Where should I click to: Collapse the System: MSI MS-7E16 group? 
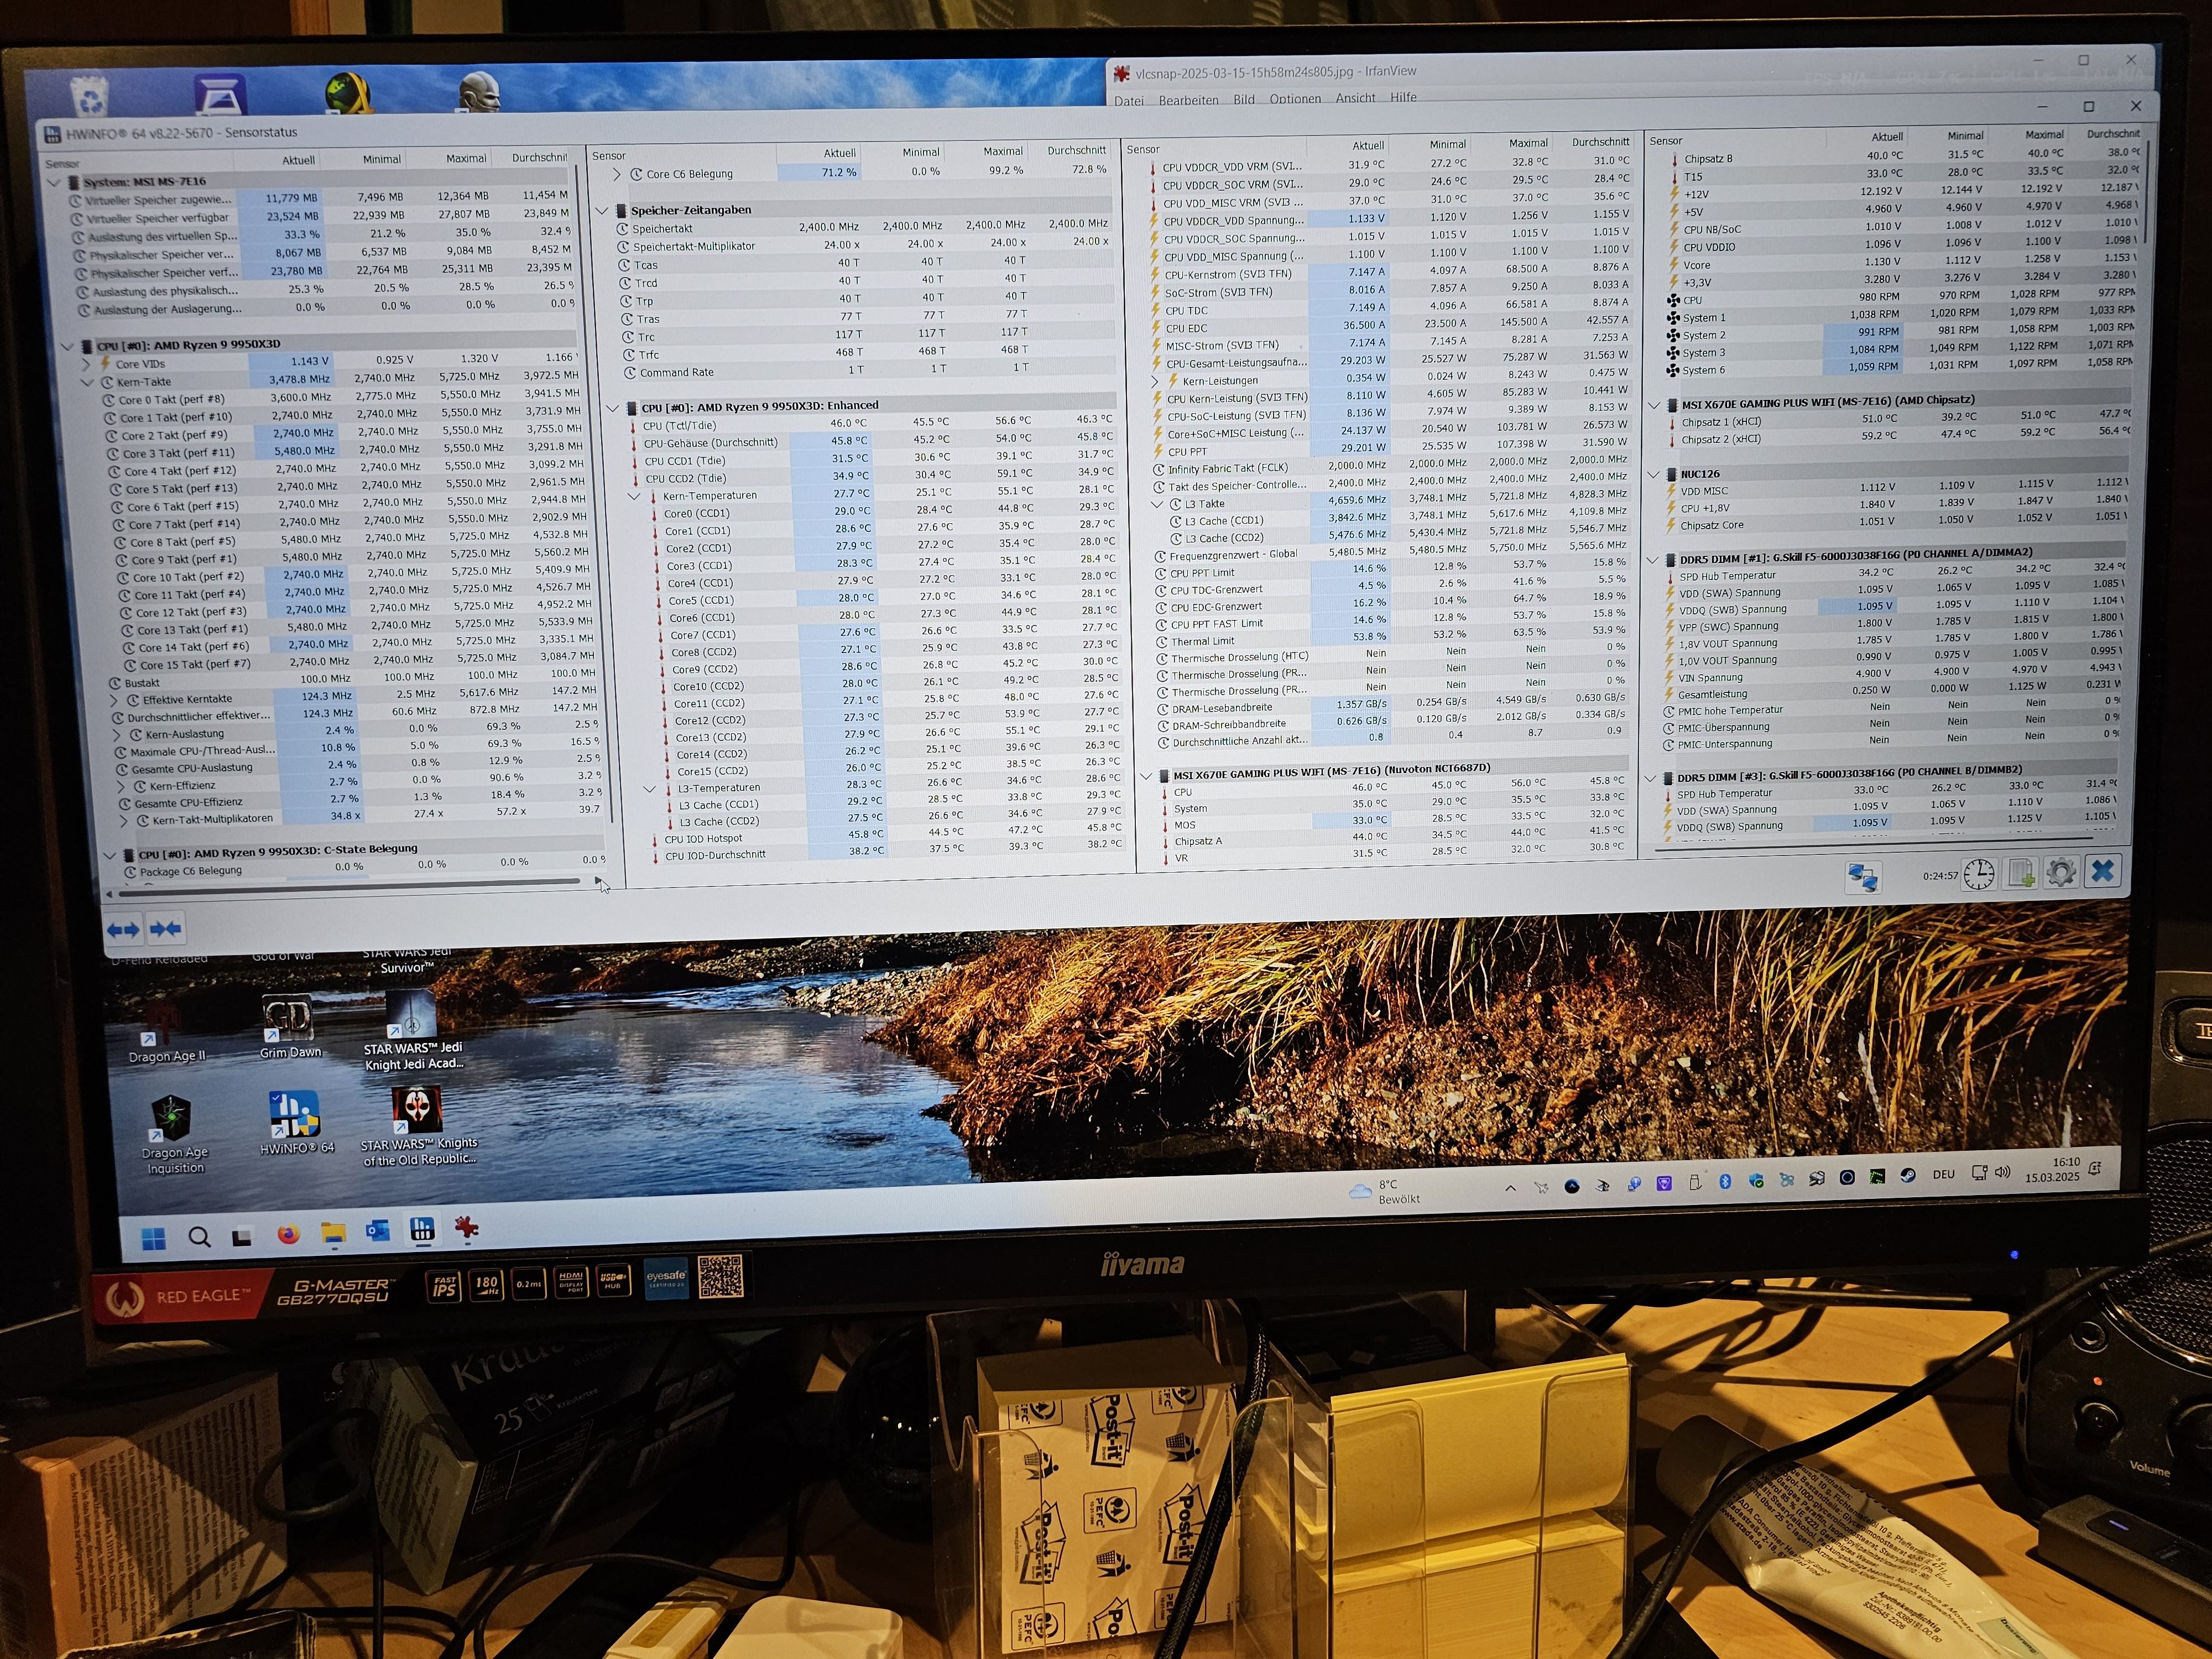coord(55,183)
